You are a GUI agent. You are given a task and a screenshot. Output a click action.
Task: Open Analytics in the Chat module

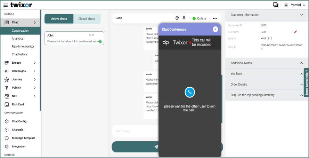pos(18,39)
